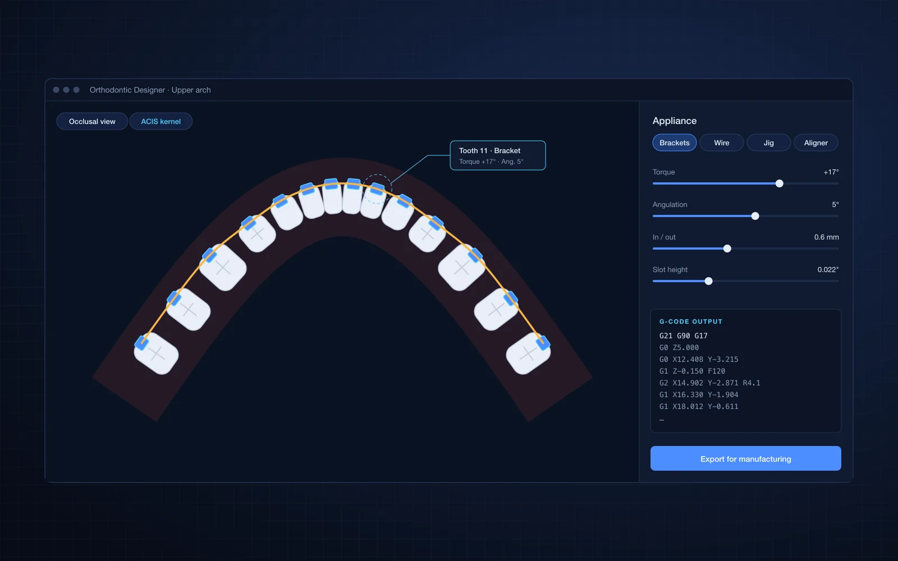Click the Slot height slider handle
Image resolution: width=898 pixels, height=561 pixels.
click(709, 281)
